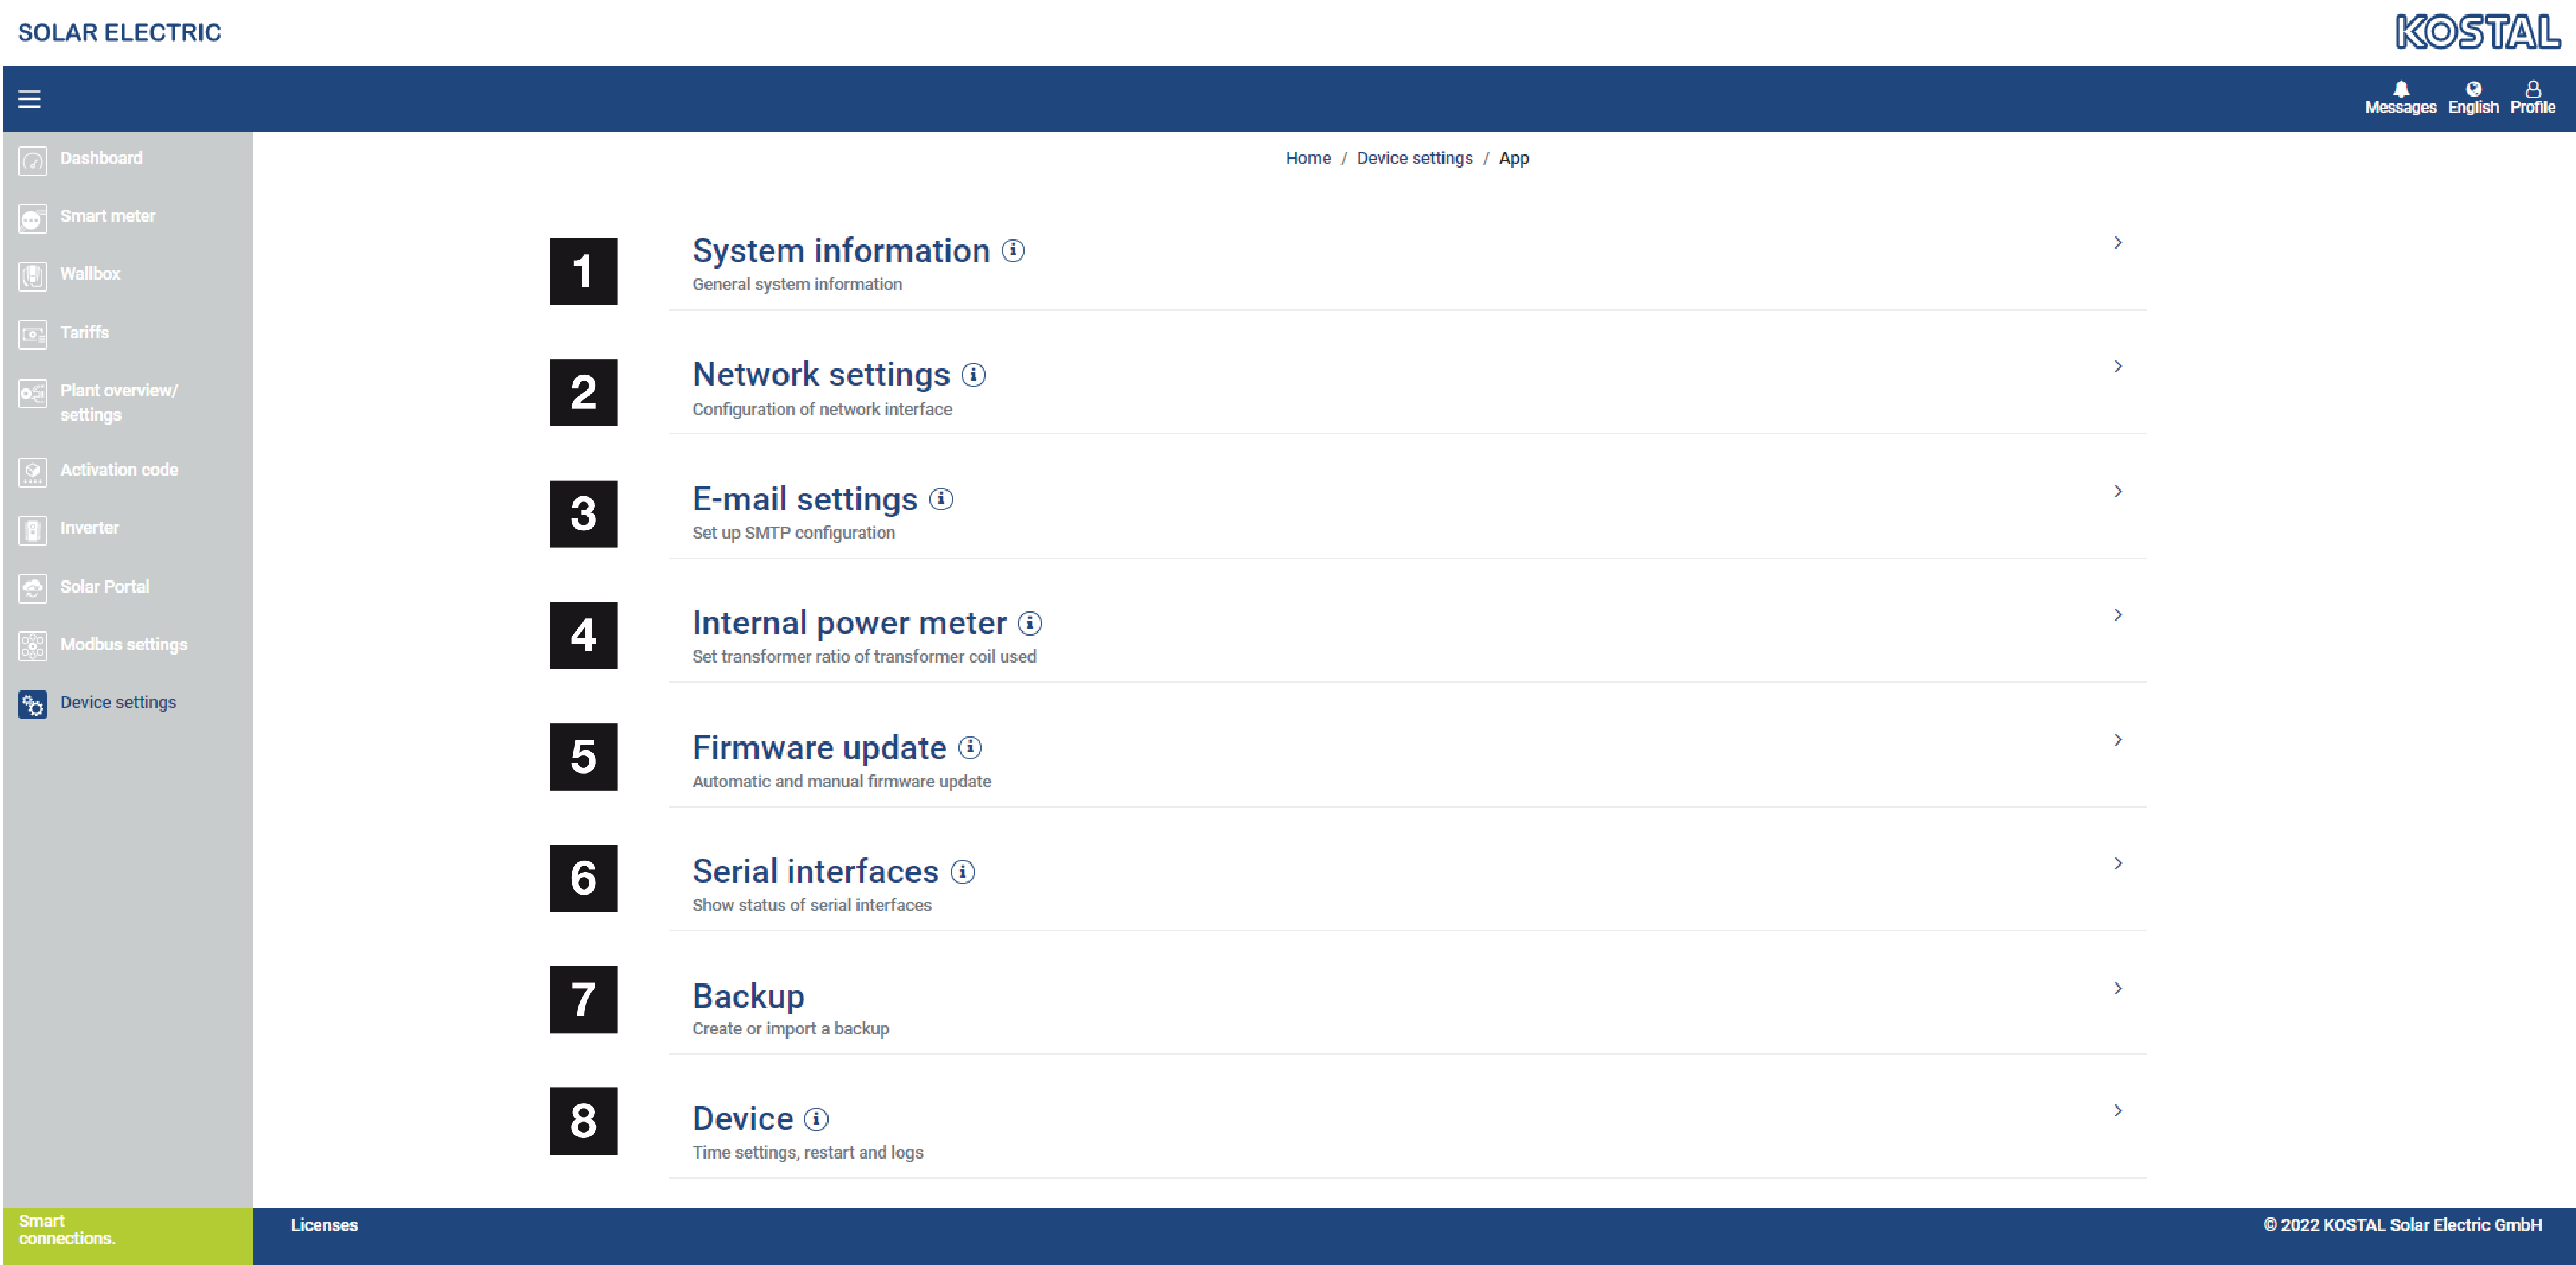Open E-mail settings heading
This screenshot has height=1265, width=2576.
coord(804,499)
